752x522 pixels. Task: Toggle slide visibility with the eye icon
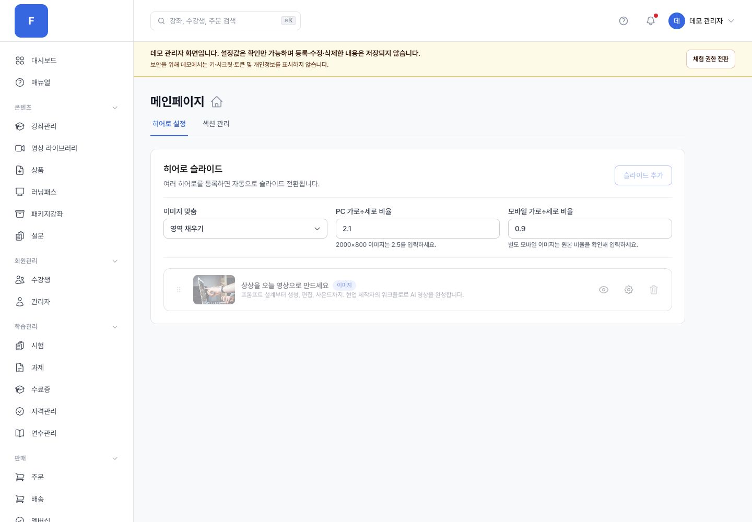click(604, 290)
